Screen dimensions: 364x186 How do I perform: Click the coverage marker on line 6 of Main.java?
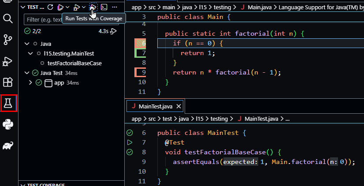pyautogui.click(x=140, y=43)
